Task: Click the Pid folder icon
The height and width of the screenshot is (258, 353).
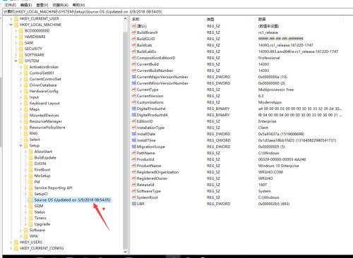Action: click(x=30, y=182)
